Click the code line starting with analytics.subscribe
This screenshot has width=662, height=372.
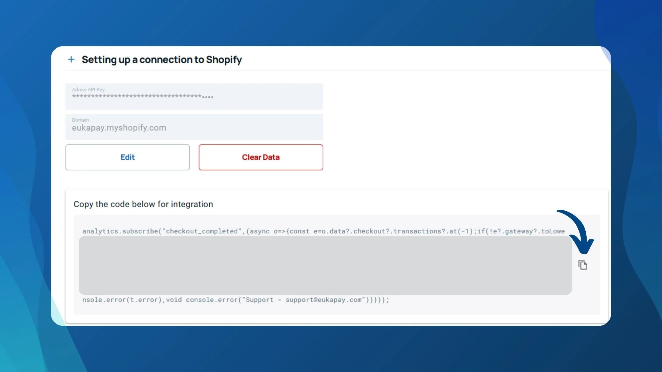(323, 231)
